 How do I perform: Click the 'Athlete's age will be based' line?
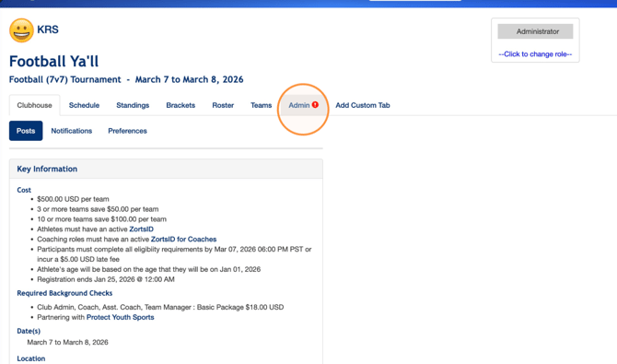coord(149,269)
